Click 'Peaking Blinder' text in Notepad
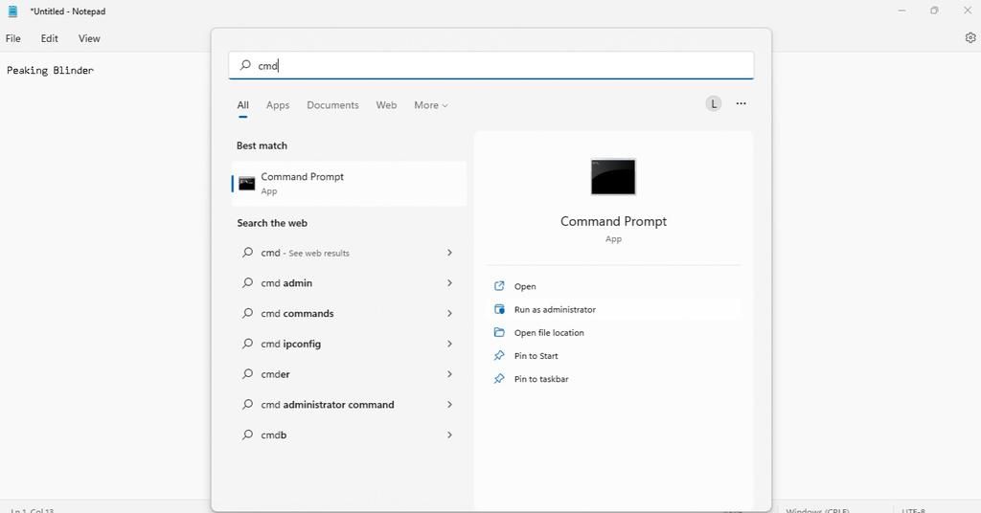Viewport: 981px width, 513px height. [x=50, y=70]
